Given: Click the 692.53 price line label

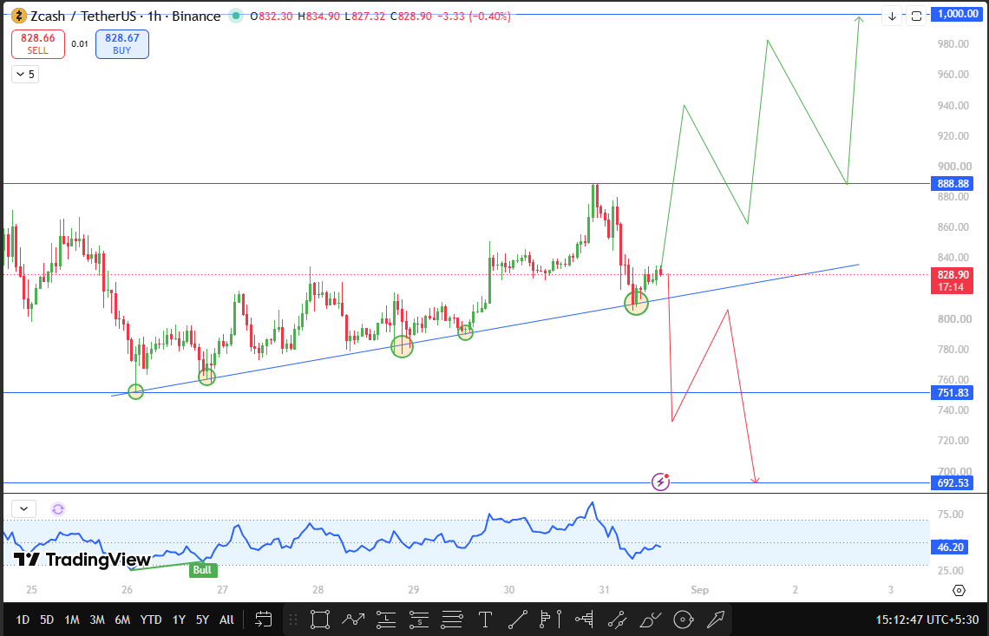Looking at the screenshot, I should click(953, 482).
